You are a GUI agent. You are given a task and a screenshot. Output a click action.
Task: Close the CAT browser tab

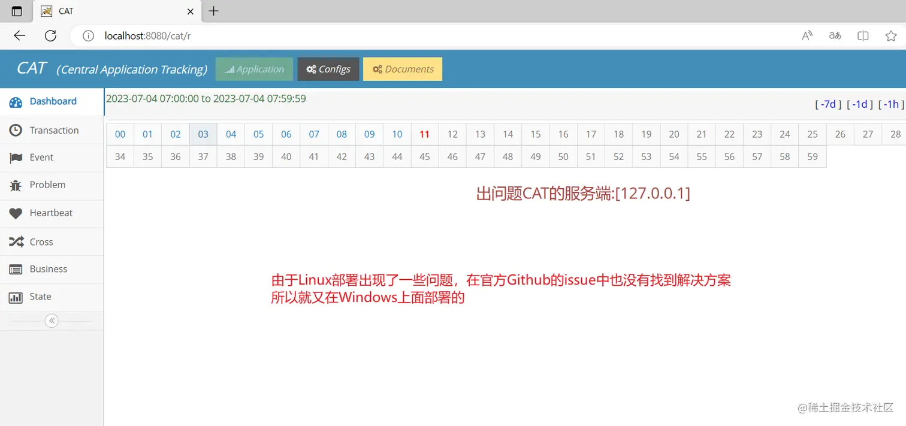[191, 11]
